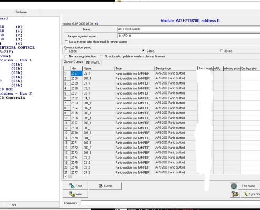Click the round Test mode icon

pyautogui.click(x=234, y=186)
